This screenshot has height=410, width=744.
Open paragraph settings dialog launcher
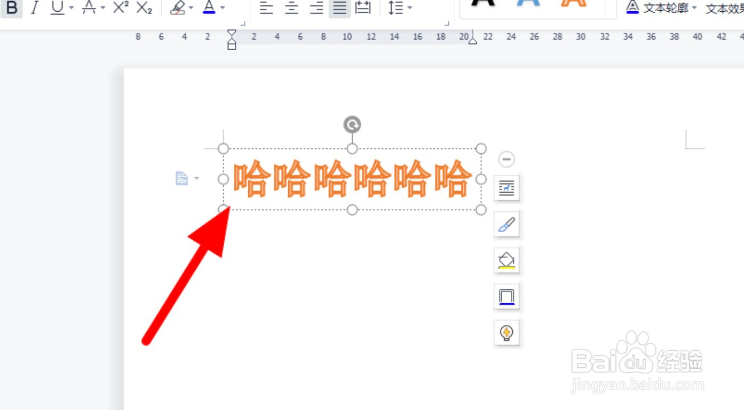[447, 23]
